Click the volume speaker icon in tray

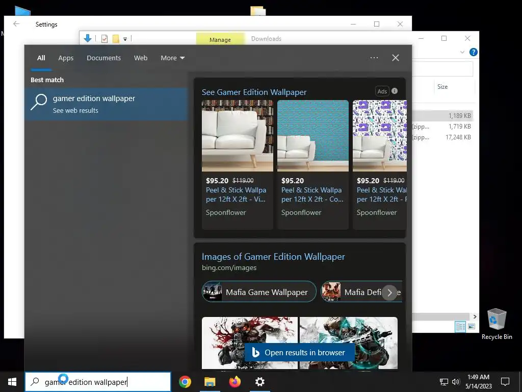(456, 382)
